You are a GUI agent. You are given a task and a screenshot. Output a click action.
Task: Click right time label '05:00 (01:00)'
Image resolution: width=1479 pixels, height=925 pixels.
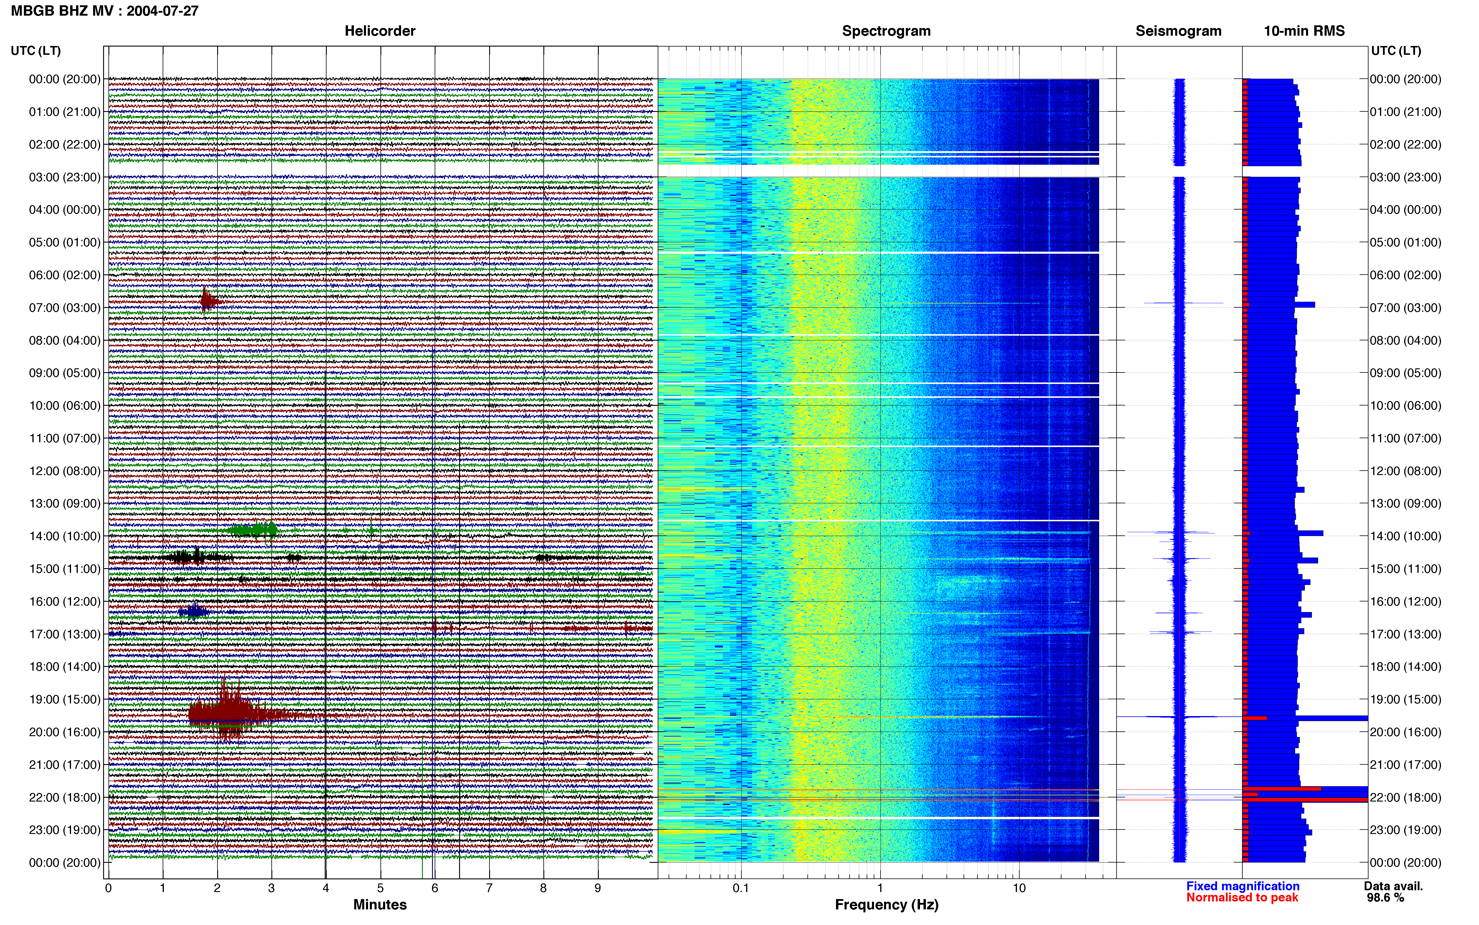pos(1406,242)
